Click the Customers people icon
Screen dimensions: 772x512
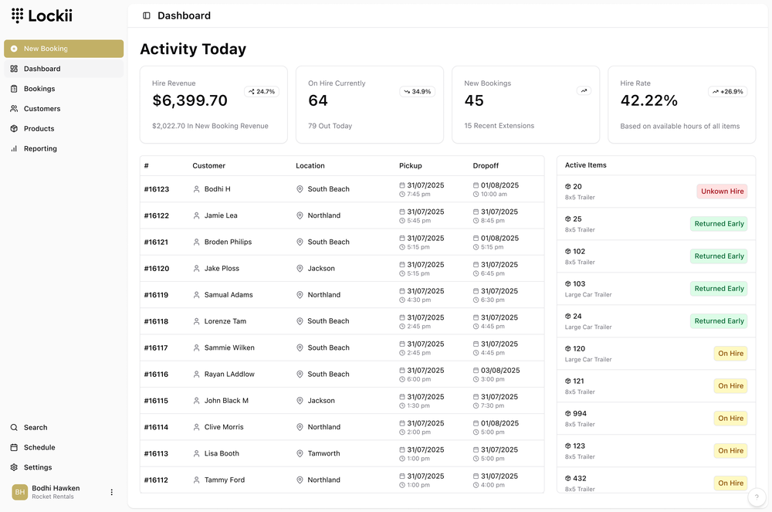14,108
